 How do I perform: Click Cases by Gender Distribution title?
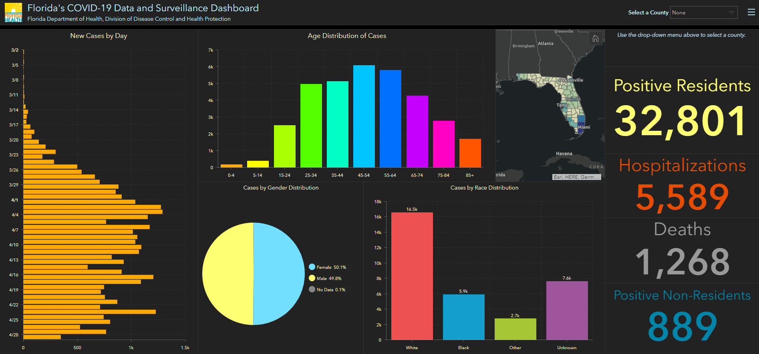point(281,188)
